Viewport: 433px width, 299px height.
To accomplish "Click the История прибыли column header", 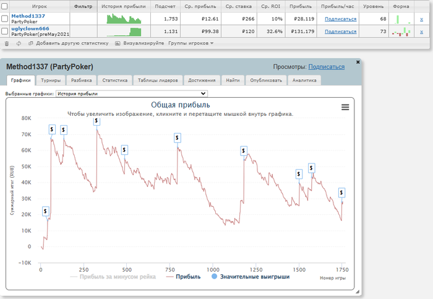I will [124, 6].
